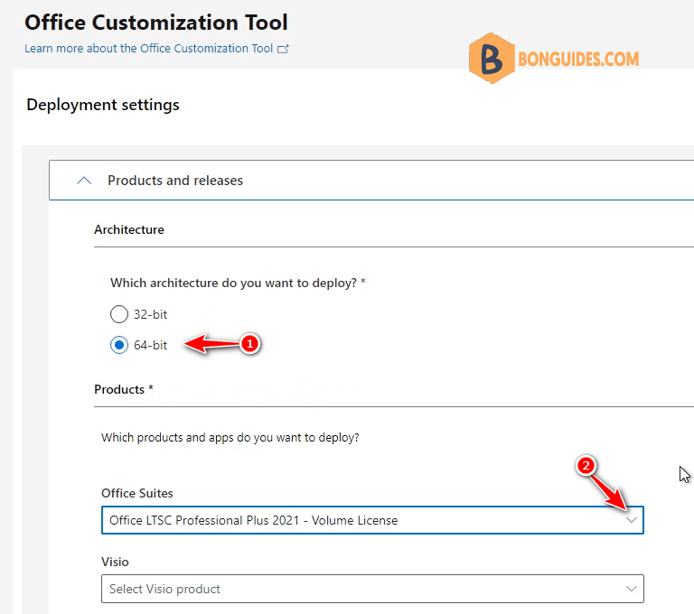Click the Office Suites field label
Screen dimensions: 694x614
(137, 493)
